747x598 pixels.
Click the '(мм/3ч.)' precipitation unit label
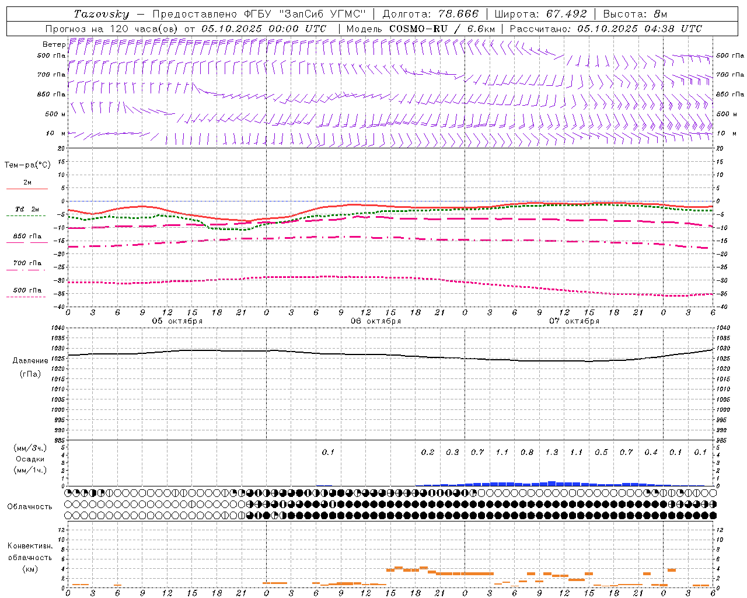(30, 448)
